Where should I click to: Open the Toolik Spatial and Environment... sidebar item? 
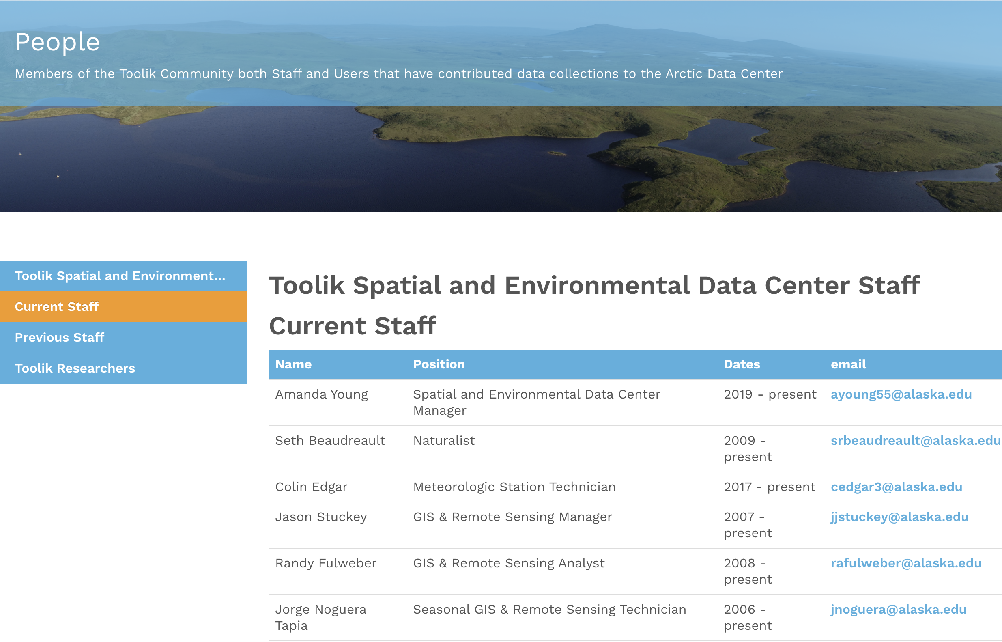123,276
